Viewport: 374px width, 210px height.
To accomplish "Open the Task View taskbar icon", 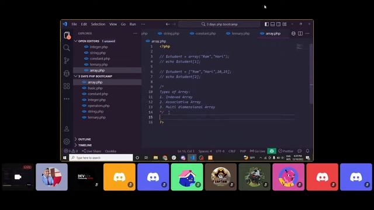I will point(146,157).
